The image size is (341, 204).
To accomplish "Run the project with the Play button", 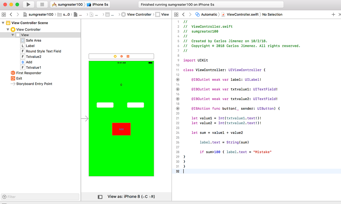I will [28, 5].
